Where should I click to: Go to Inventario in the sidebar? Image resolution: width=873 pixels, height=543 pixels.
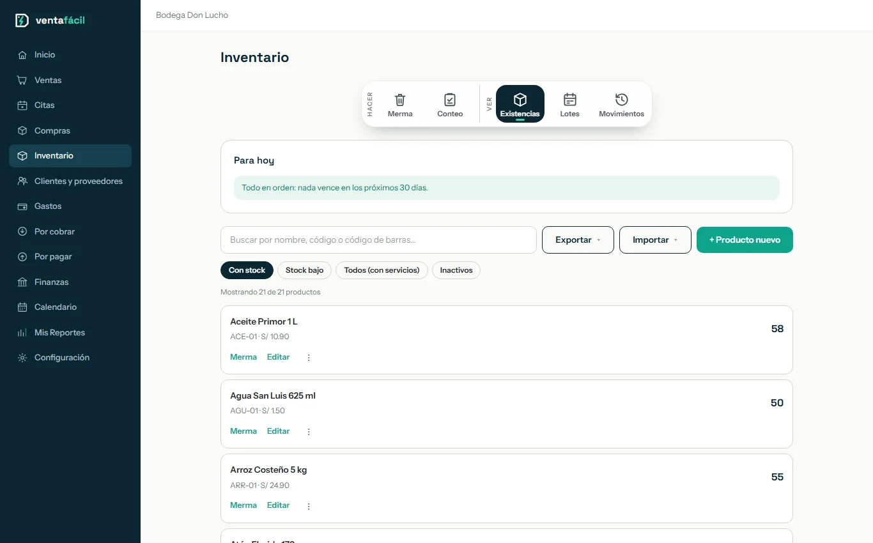coord(70,156)
